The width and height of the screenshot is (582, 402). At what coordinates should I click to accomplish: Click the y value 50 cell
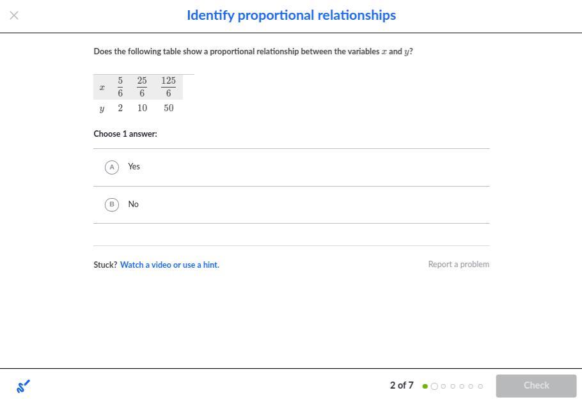click(168, 108)
